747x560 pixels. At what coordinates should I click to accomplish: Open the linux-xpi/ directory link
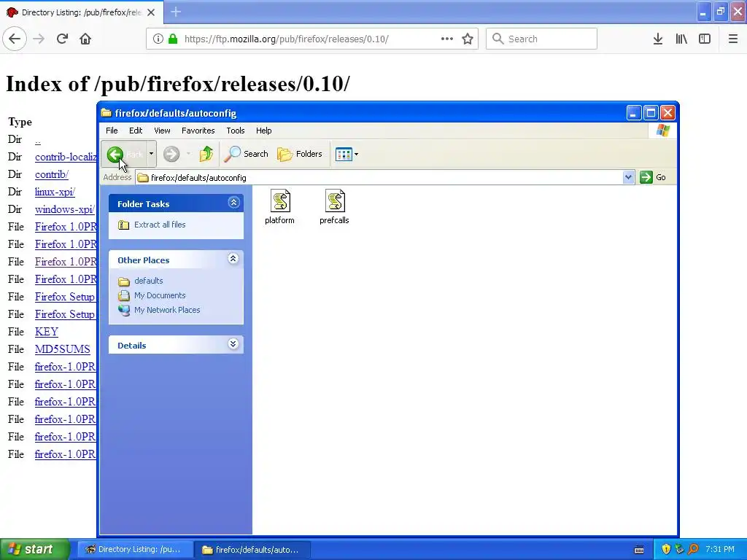pyautogui.click(x=55, y=192)
